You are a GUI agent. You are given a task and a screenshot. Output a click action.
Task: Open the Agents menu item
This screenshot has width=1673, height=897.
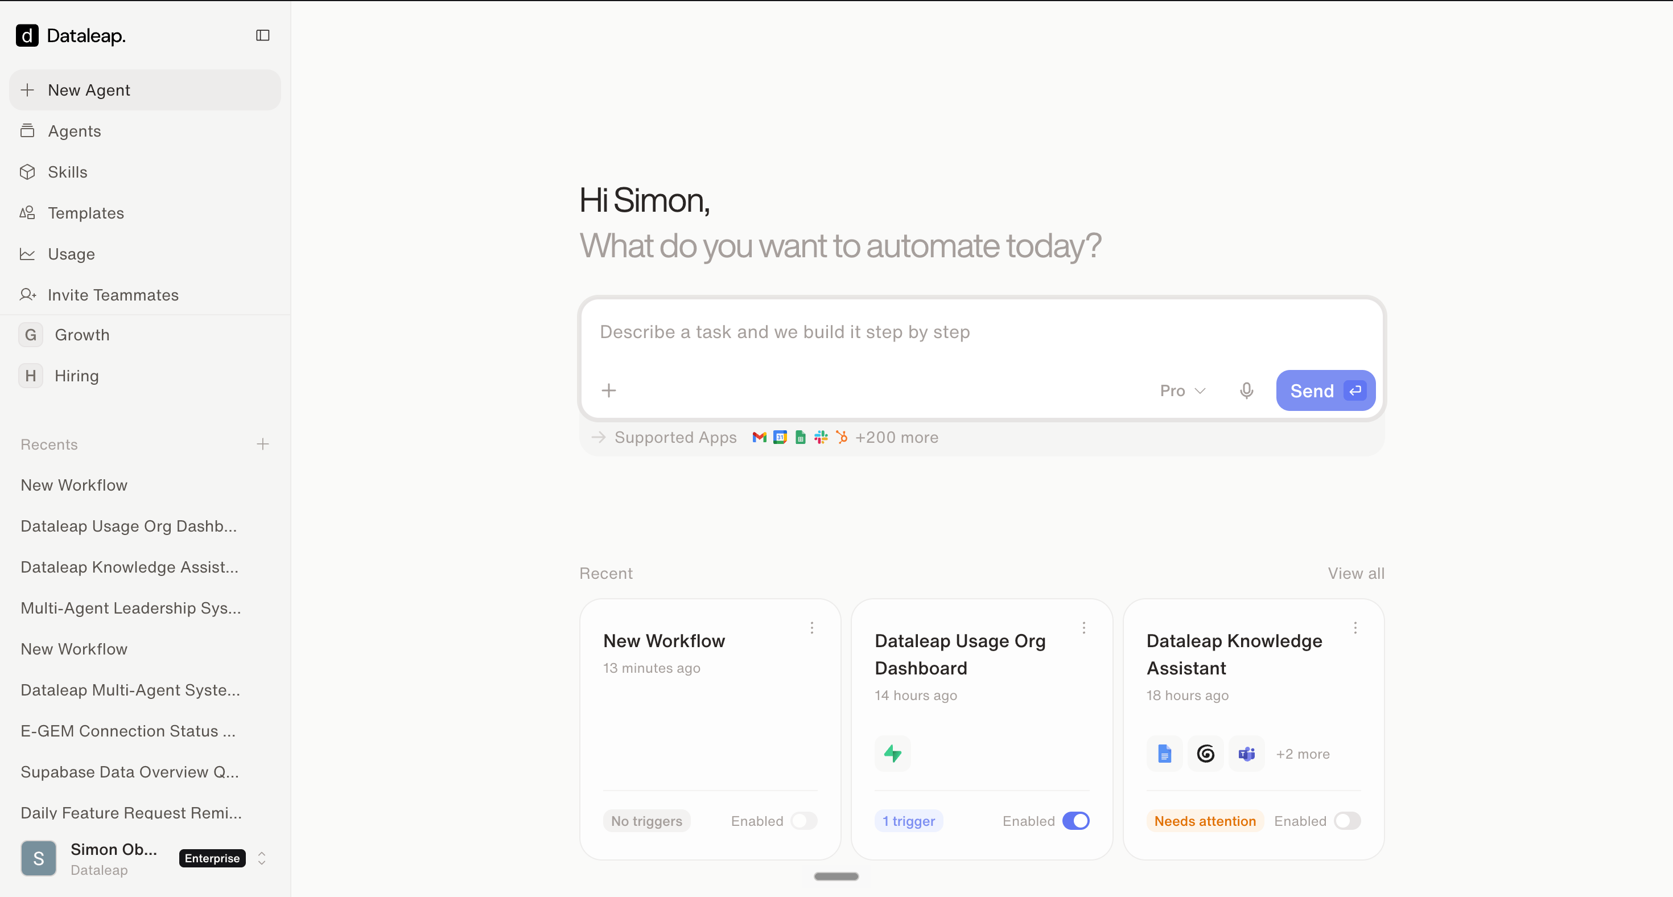tap(145, 130)
